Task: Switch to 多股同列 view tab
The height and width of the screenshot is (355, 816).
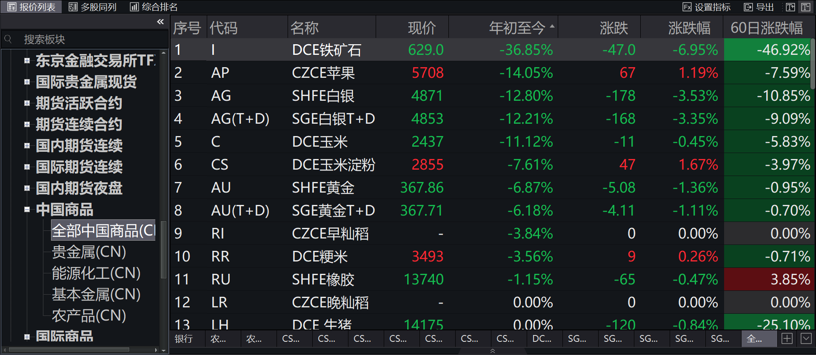Action: (93, 7)
